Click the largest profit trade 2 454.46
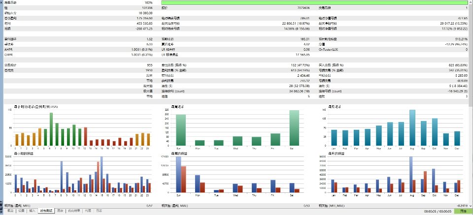This screenshot has width=473, height=215. (304, 76)
